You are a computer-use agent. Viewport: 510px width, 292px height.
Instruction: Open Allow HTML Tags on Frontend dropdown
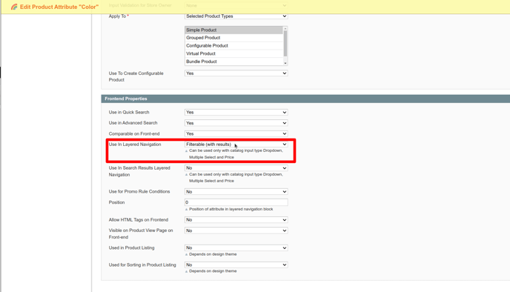pyautogui.click(x=236, y=220)
